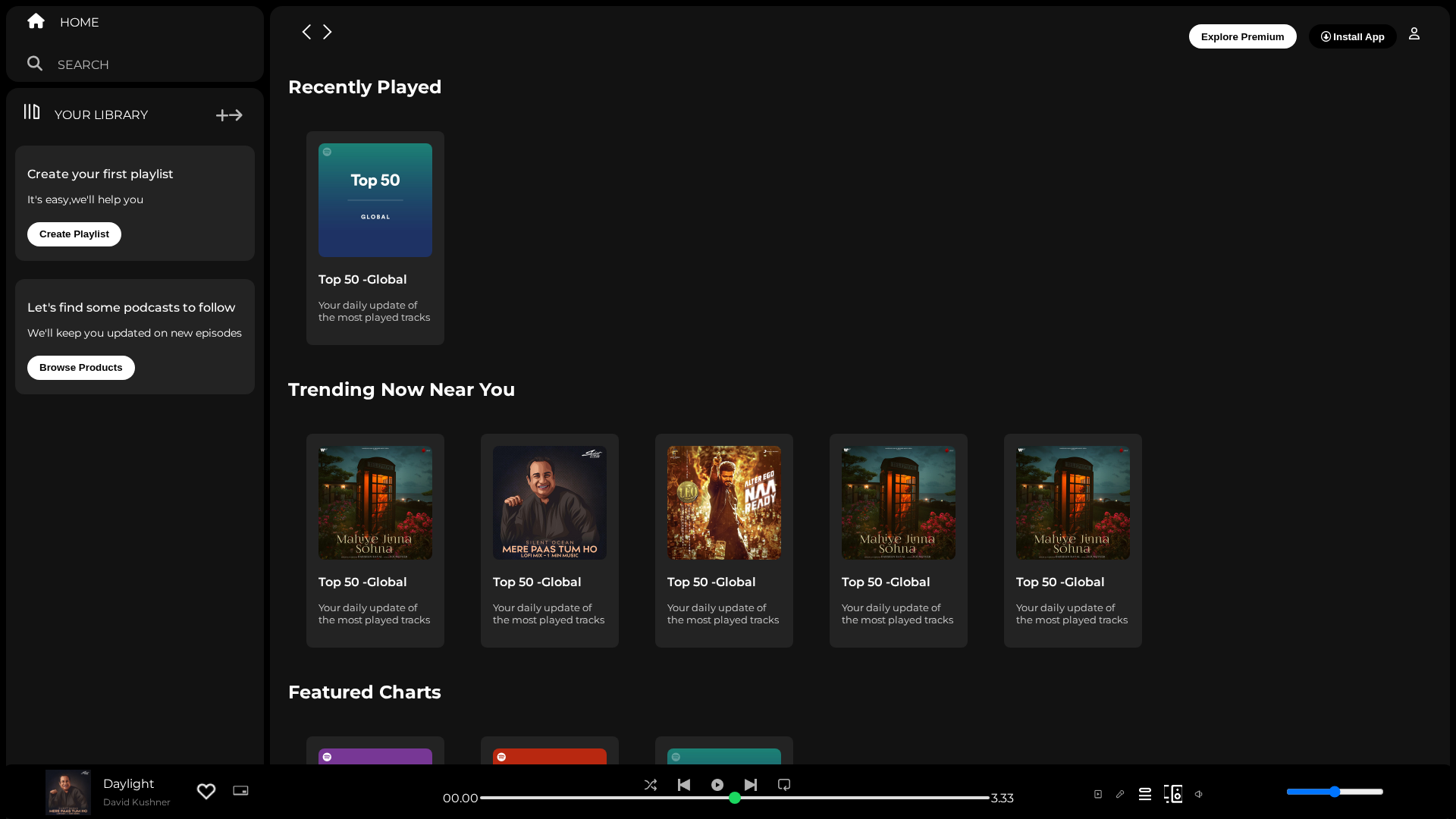Click the house icon beside Home

coord(36,21)
